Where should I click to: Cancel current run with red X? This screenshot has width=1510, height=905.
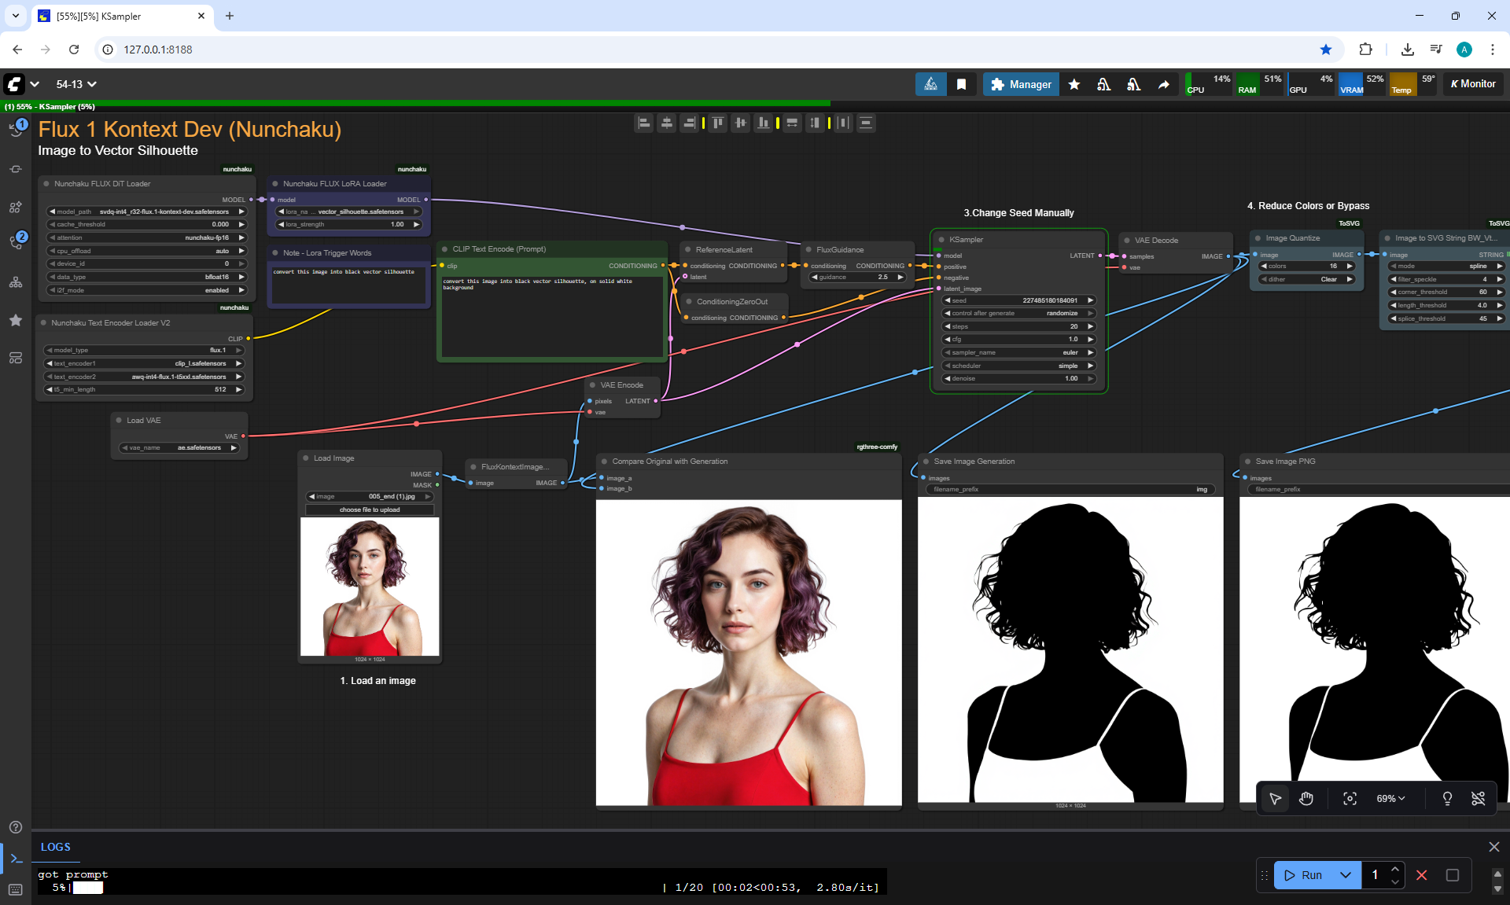click(1422, 875)
